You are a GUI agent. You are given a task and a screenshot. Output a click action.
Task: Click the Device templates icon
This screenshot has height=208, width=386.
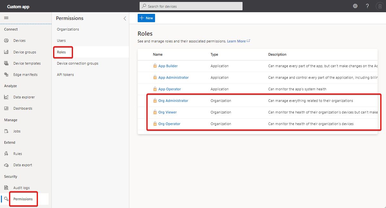(6, 63)
